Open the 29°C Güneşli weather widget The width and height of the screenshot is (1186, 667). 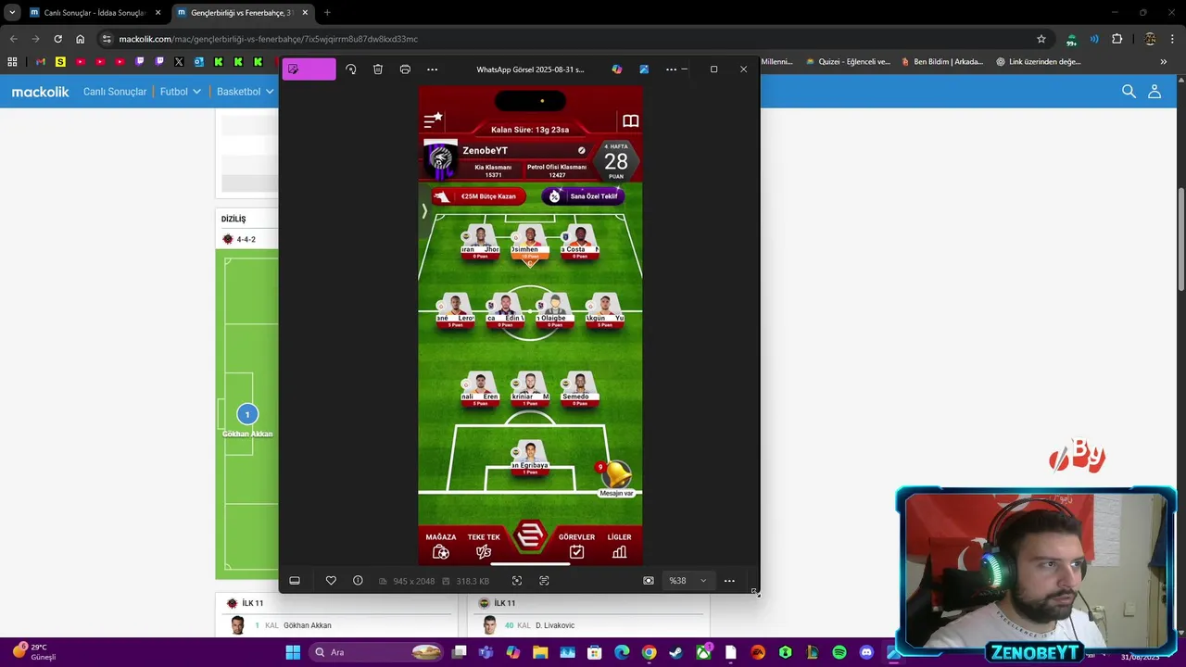pyautogui.click(x=35, y=652)
